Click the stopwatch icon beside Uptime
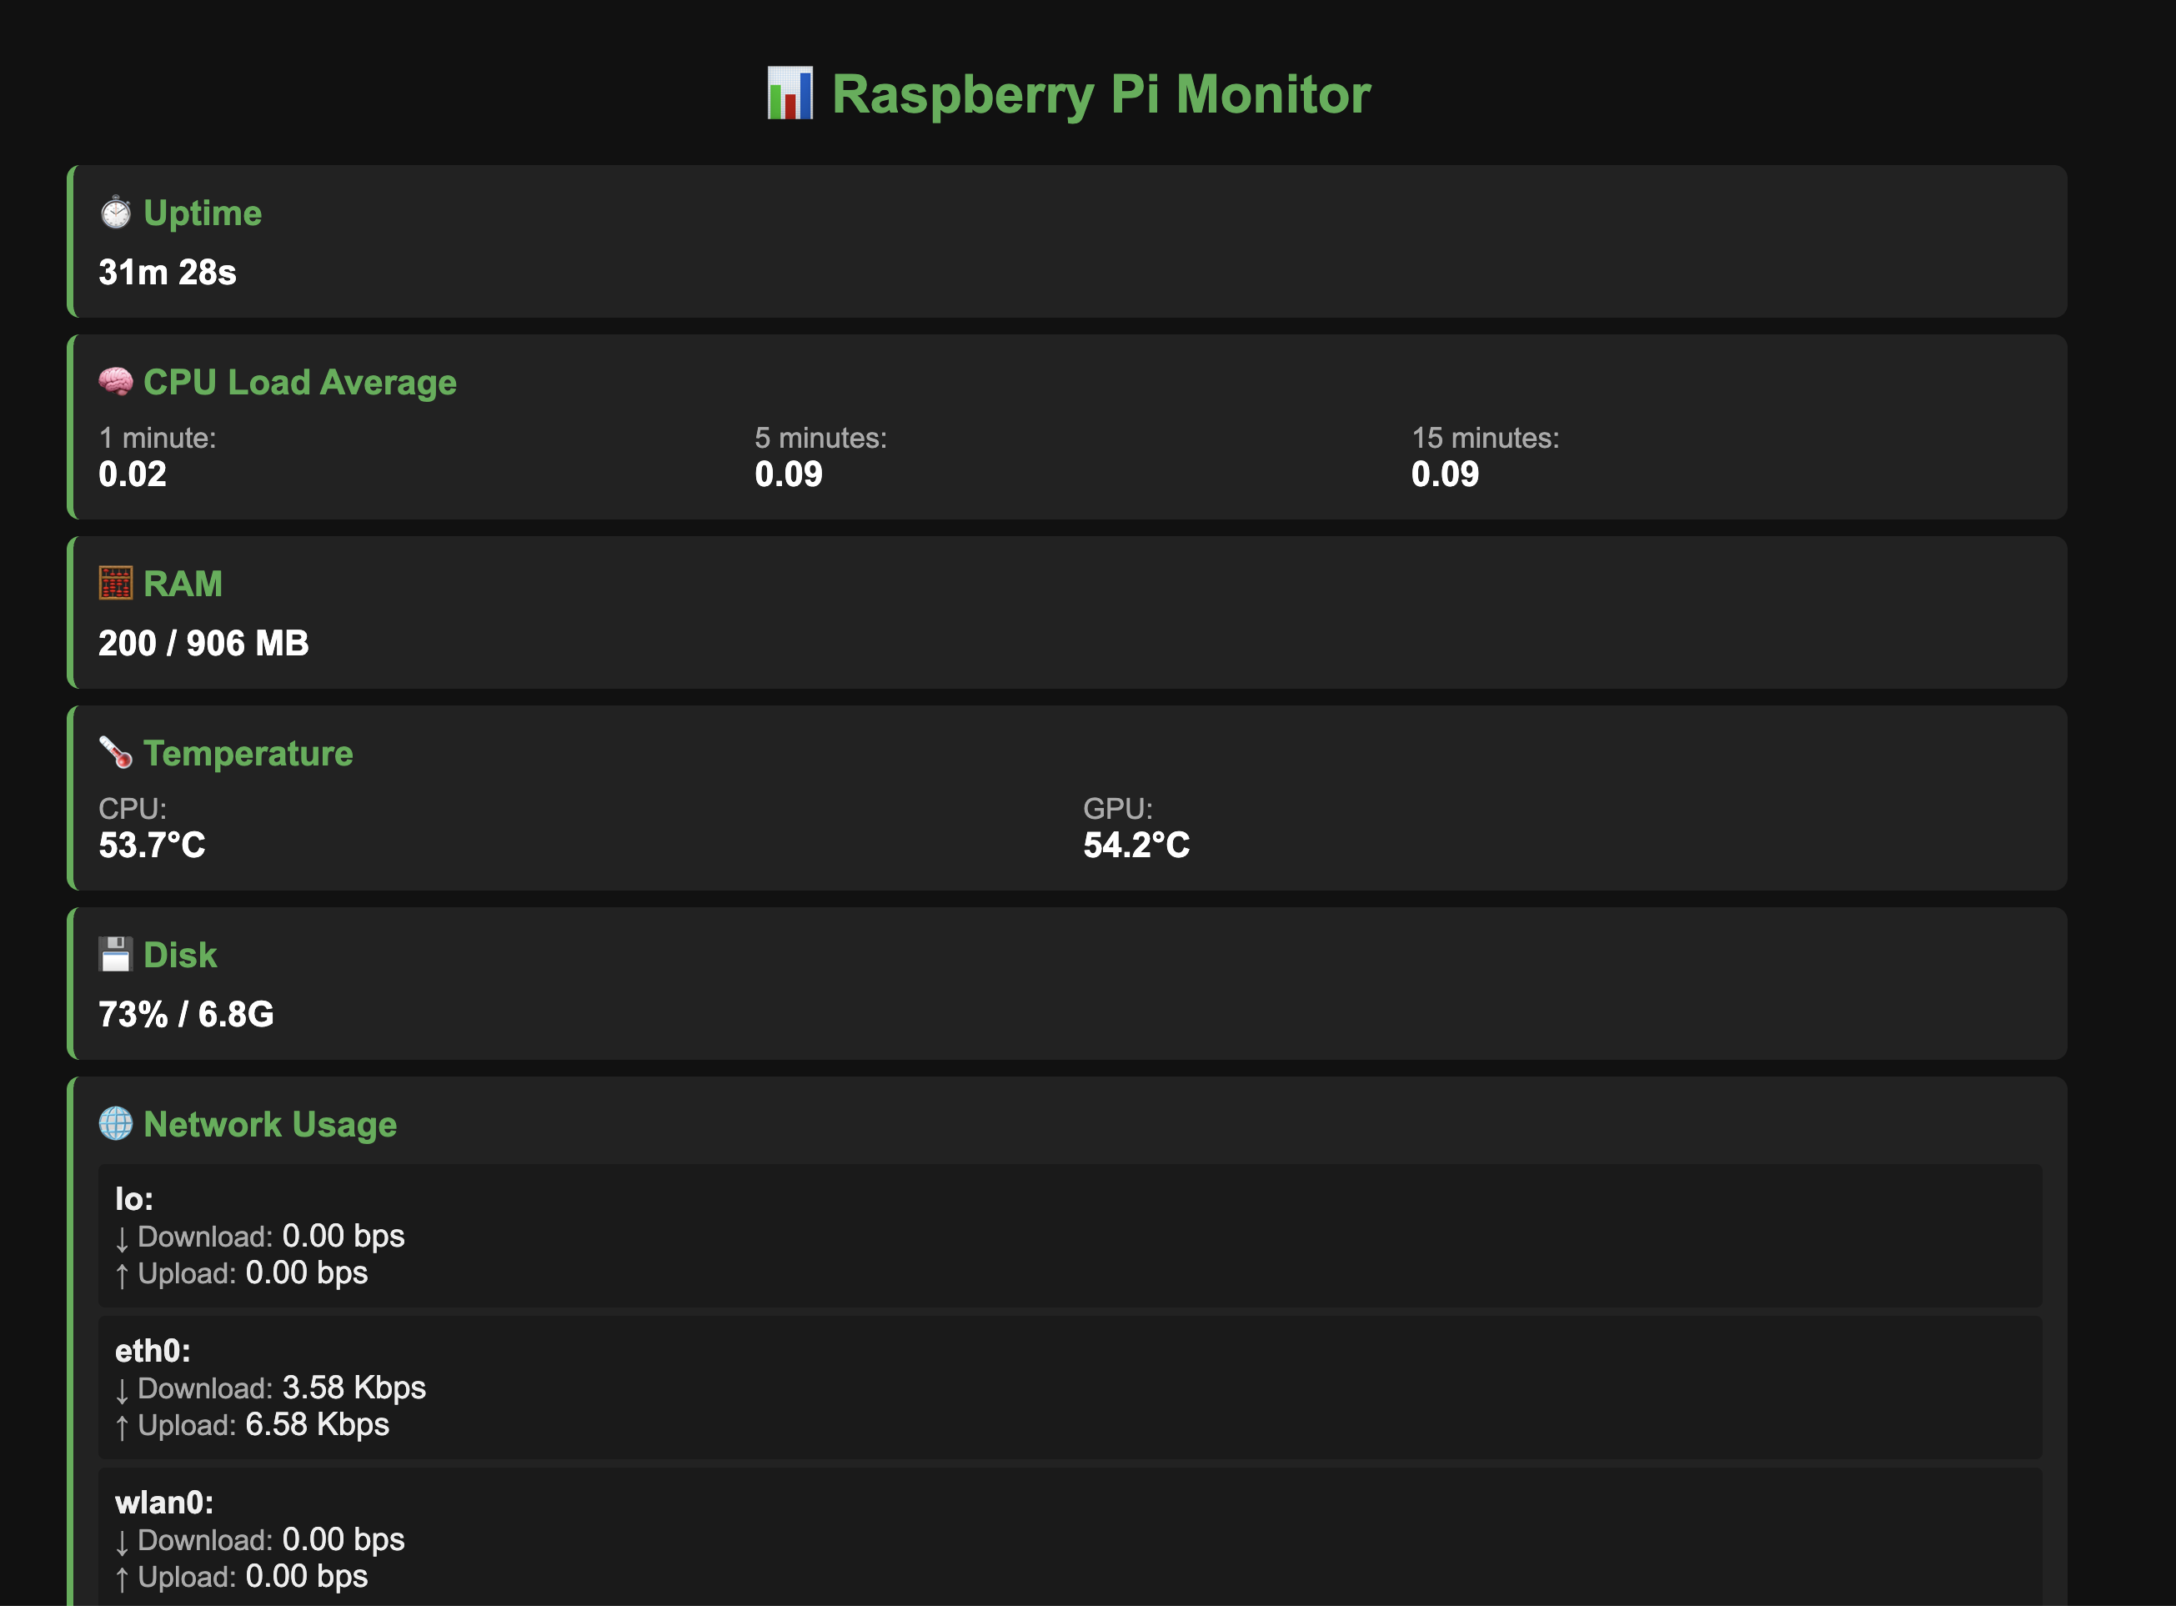The image size is (2176, 1606). tap(117, 212)
